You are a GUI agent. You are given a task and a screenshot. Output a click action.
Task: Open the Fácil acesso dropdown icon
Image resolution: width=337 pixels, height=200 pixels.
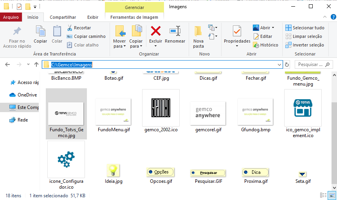coord(213,36)
